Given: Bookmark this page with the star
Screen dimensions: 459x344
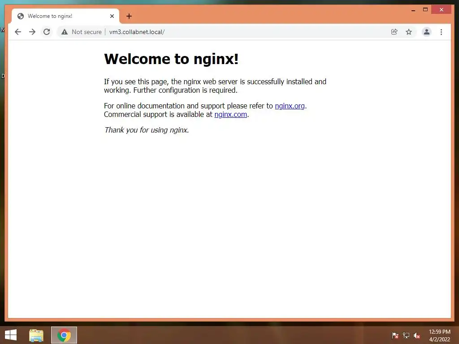Looking at the screenshot, I should pos(409,32).
